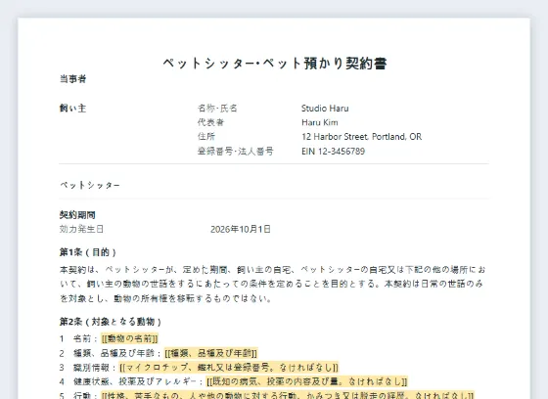Select the 12 Harbor Street address value
The image size is (548, 399).
pyautogui.click(x=361, y=137)
